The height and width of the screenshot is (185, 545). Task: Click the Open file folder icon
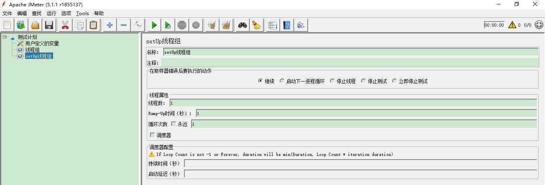pos(35,25)
